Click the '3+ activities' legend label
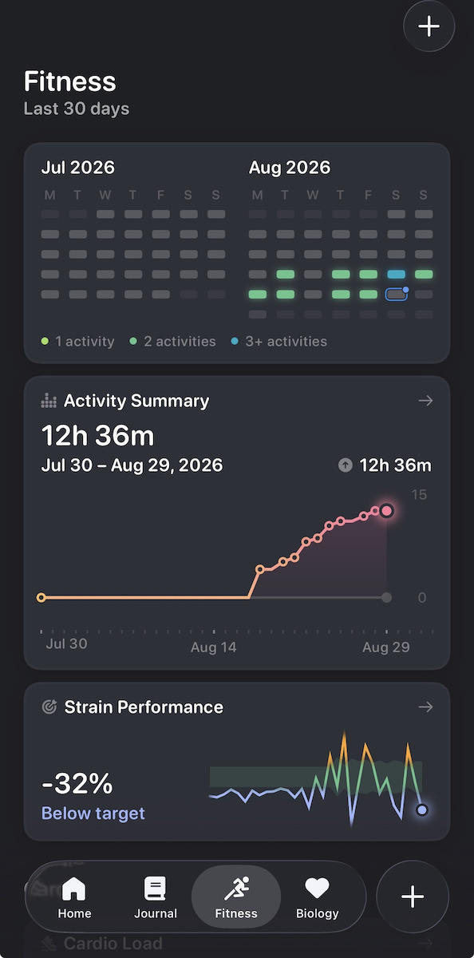 [286, 342]
